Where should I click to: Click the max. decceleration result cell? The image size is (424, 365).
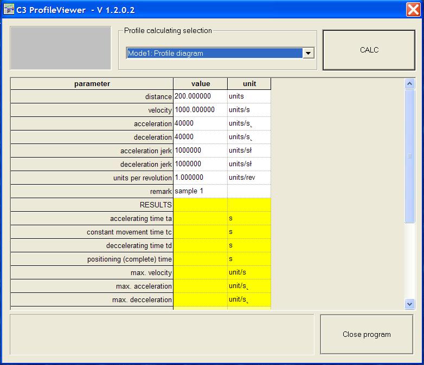coord(201,299)
